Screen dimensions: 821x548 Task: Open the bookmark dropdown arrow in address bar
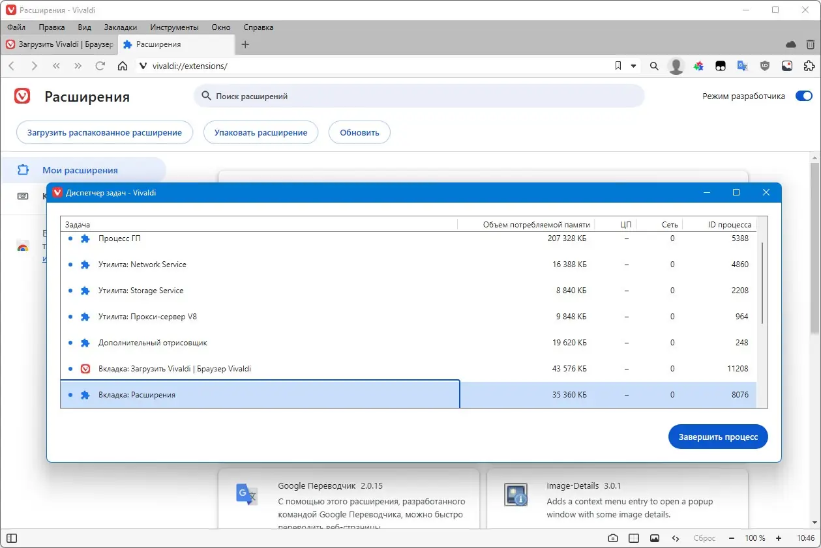point(633,66)
